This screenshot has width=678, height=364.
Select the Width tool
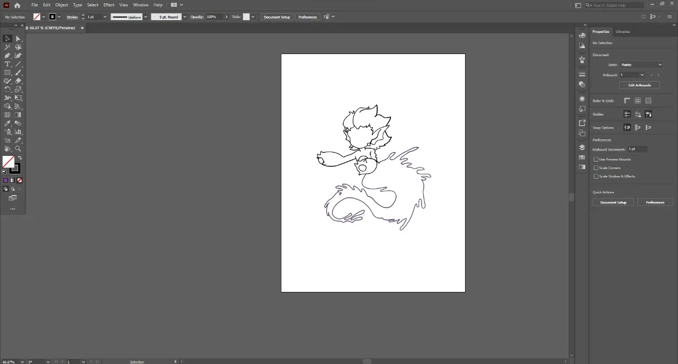click(x=7, y=98)
